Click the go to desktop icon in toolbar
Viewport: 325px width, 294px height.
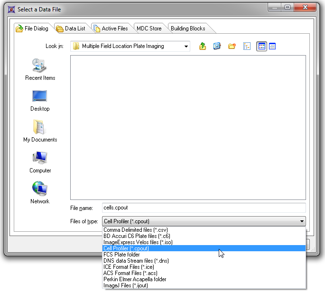[x=217, y=46]
